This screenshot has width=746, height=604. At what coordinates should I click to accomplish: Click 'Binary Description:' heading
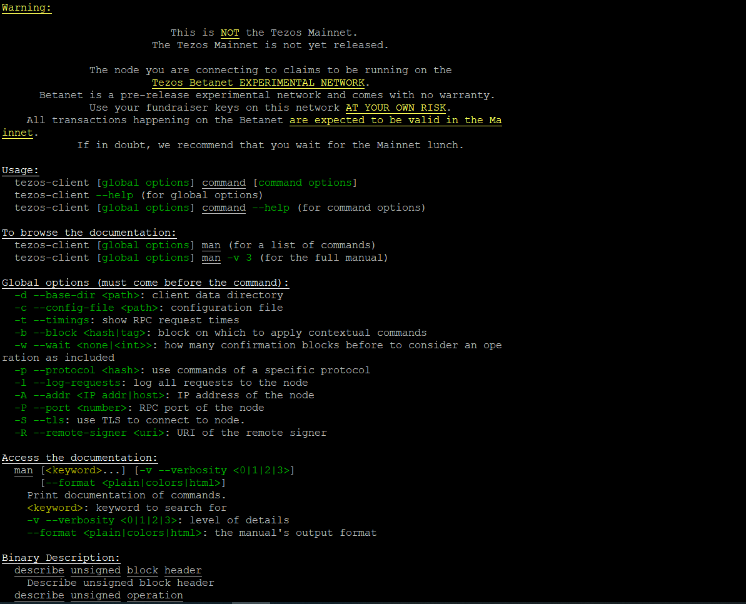click(x=61, y=558)
